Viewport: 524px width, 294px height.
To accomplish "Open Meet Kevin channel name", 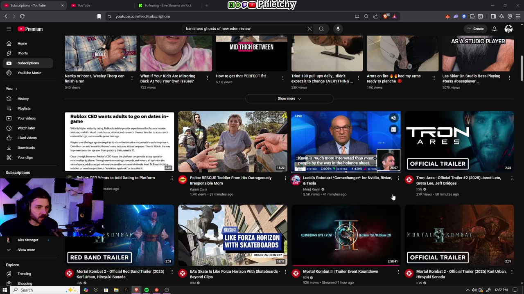I will [x=312, y=189].
